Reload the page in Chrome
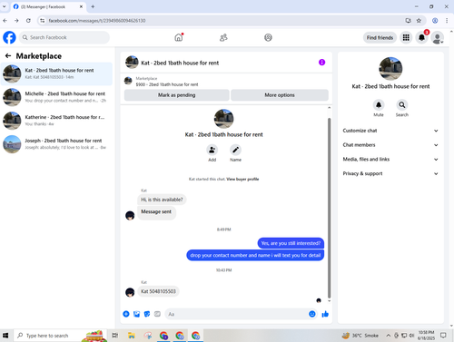This screenshot has width=454, height=342. click(28, 21)
